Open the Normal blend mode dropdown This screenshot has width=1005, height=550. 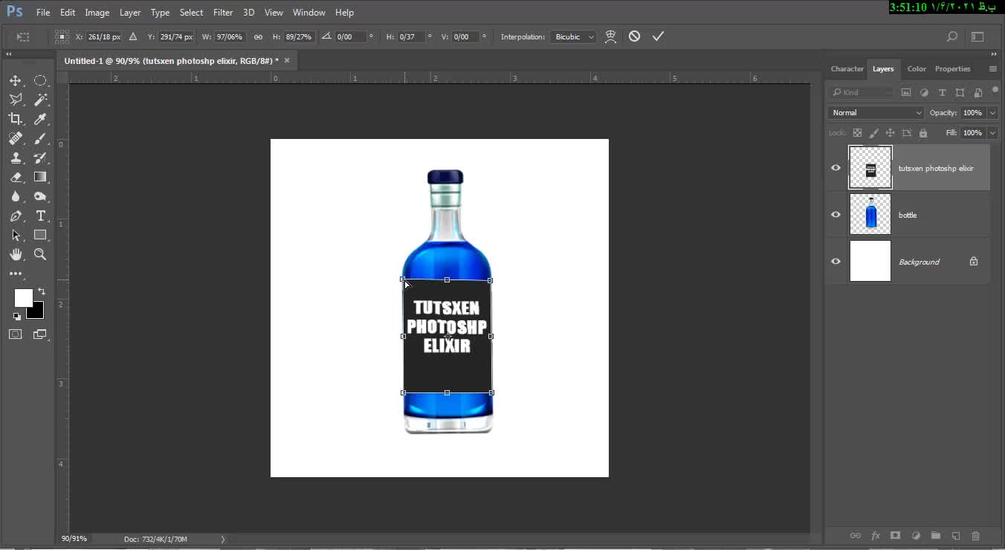click(876, 113)
